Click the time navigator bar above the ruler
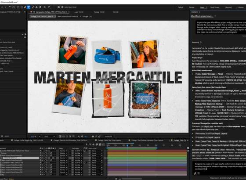This screenshot has height=180, width=246. 120,143
